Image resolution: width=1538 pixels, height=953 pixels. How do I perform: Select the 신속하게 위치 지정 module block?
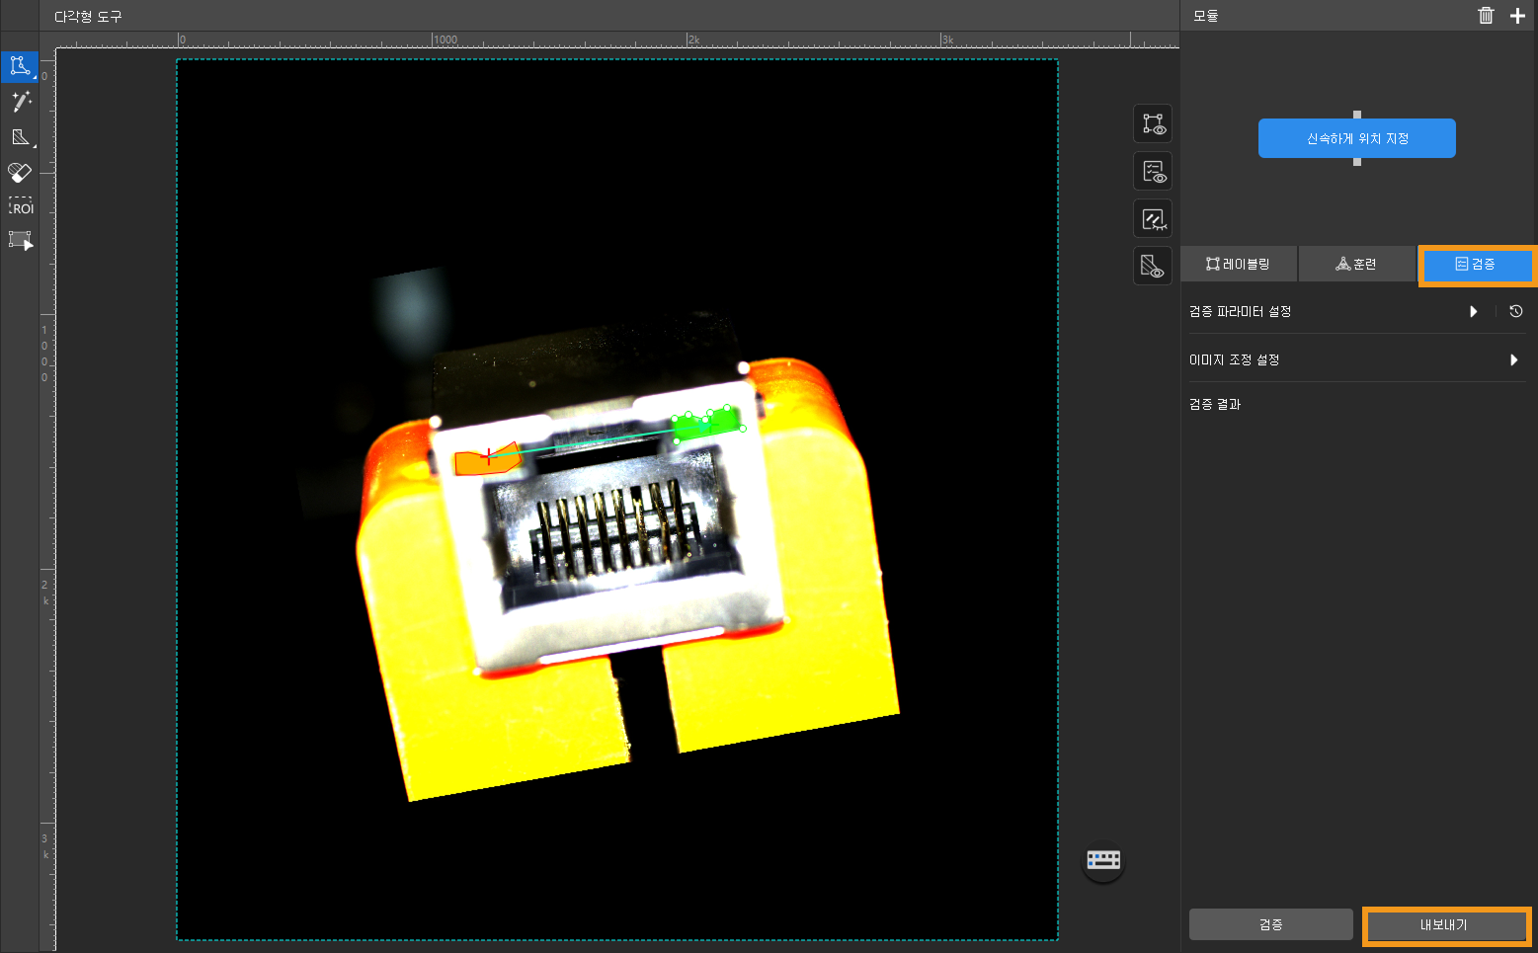tap(1356, 138)
